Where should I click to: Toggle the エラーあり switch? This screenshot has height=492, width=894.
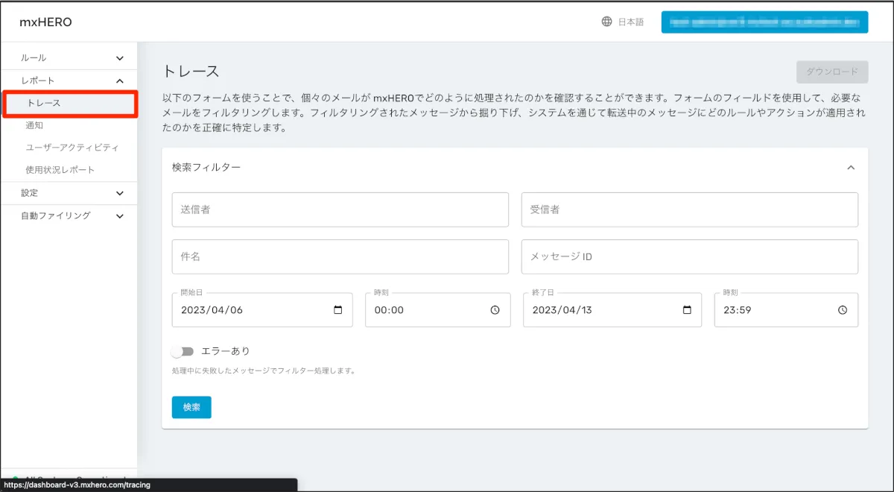click(182, 351)
